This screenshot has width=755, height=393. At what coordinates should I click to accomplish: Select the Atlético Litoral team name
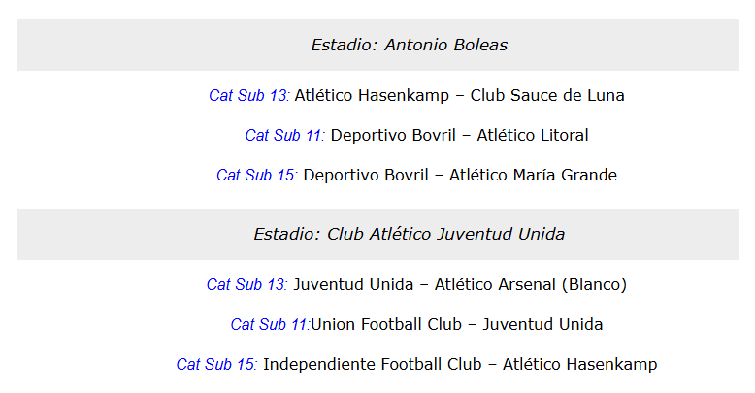pos(533,136)
